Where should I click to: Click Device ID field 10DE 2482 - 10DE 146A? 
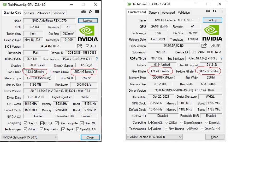click(x=206, y=52)
